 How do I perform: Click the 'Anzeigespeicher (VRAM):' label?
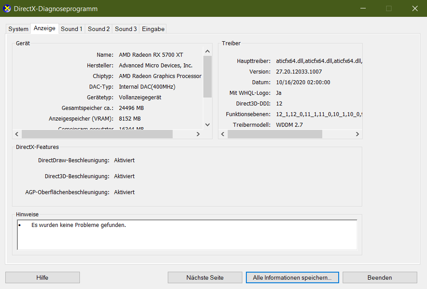(81, 119)
